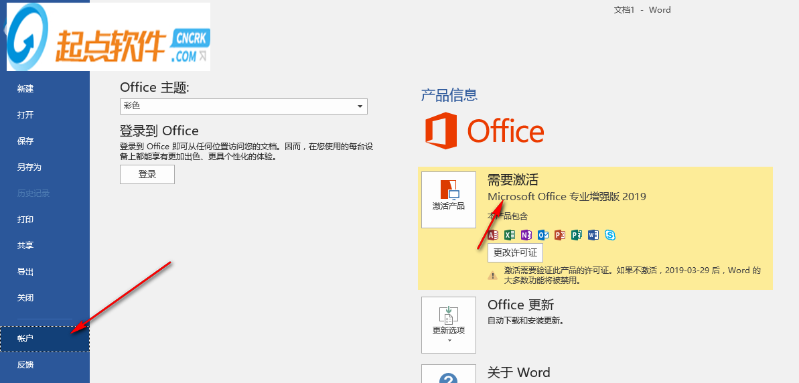Click the 文档1 - Word window title
This screenshot has width=799, height=383.
[642, 9]
